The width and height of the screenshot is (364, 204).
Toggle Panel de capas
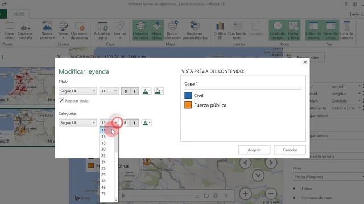pyautogui.click(x=330, y=31)
